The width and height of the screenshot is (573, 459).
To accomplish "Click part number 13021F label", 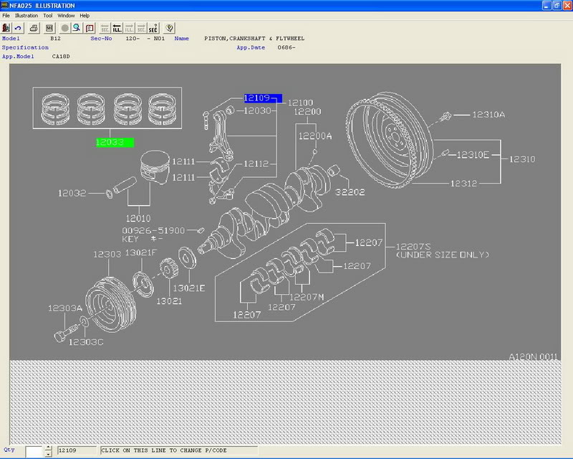I will coord(140,253).
